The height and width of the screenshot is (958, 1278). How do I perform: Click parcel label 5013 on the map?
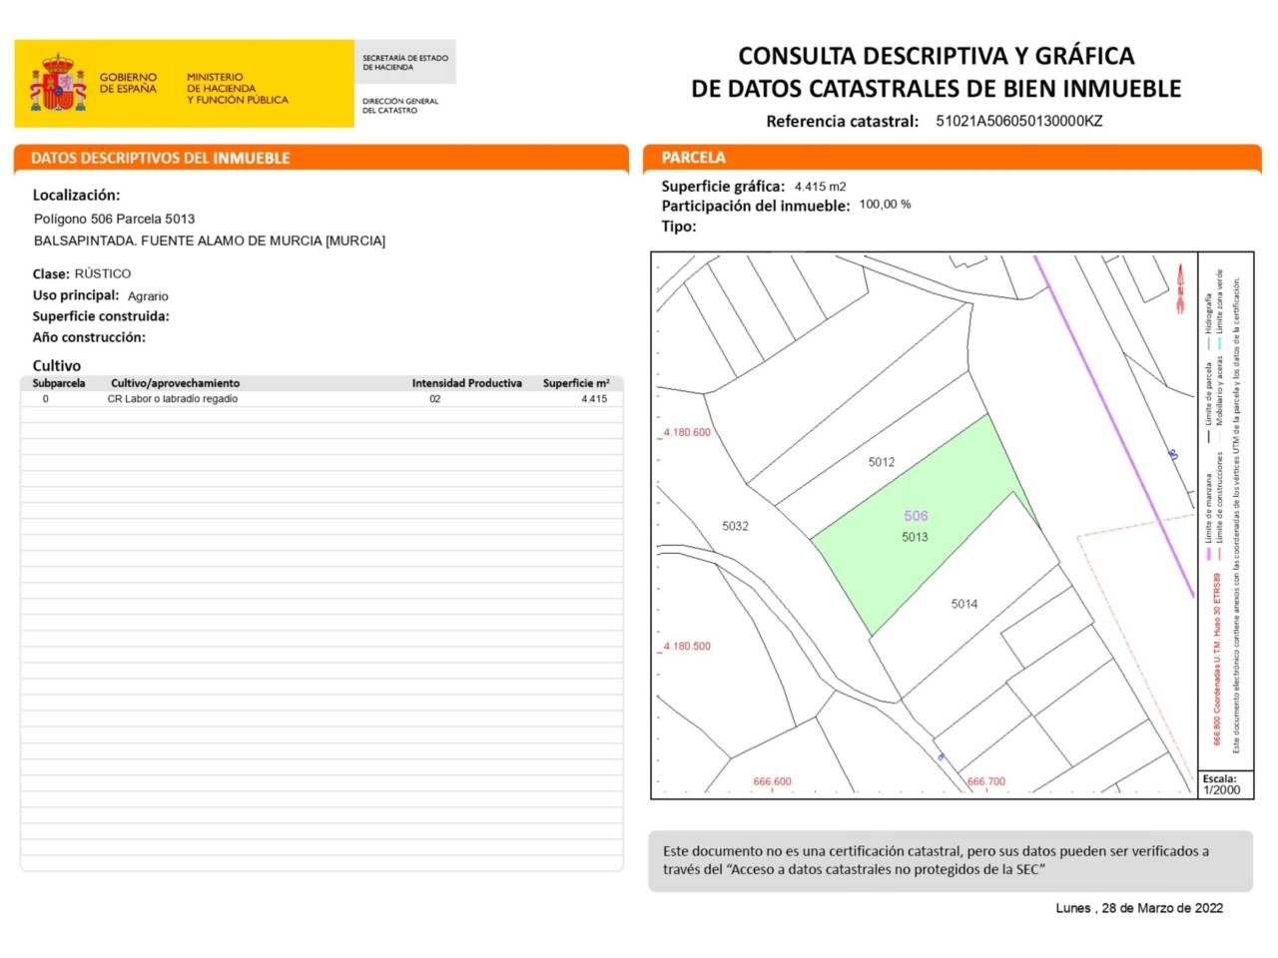click(915, 537)
